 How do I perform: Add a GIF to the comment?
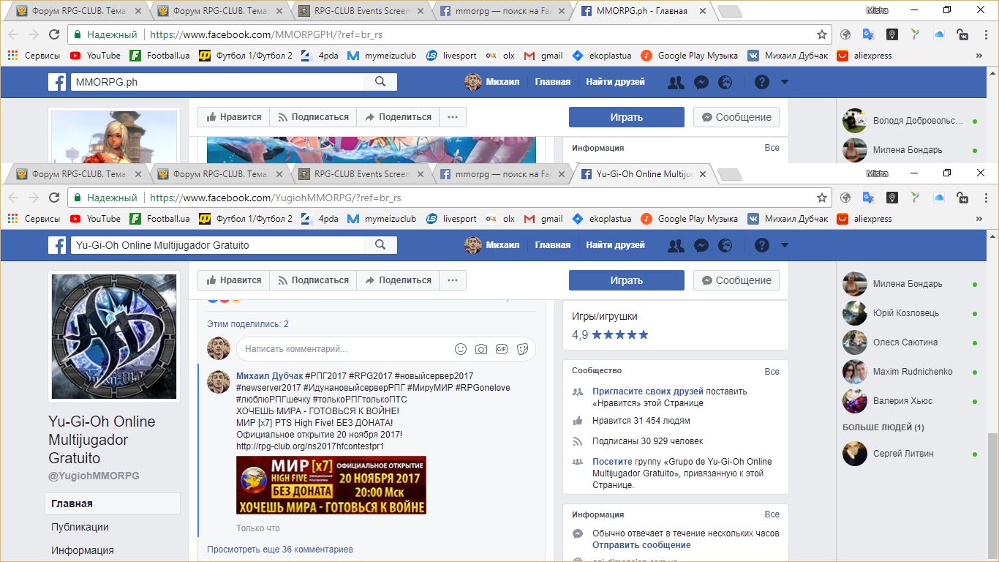502,349
